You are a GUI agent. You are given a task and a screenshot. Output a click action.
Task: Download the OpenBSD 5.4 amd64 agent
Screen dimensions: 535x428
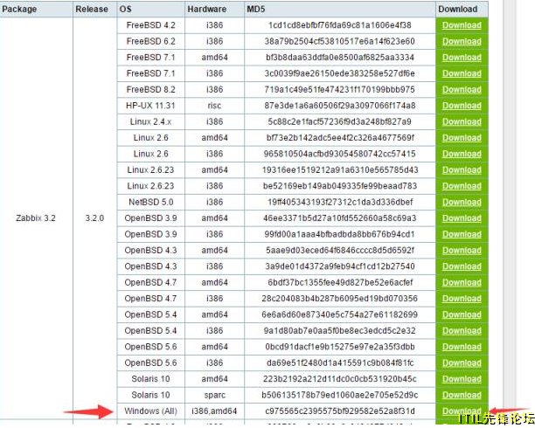[462, 314]
